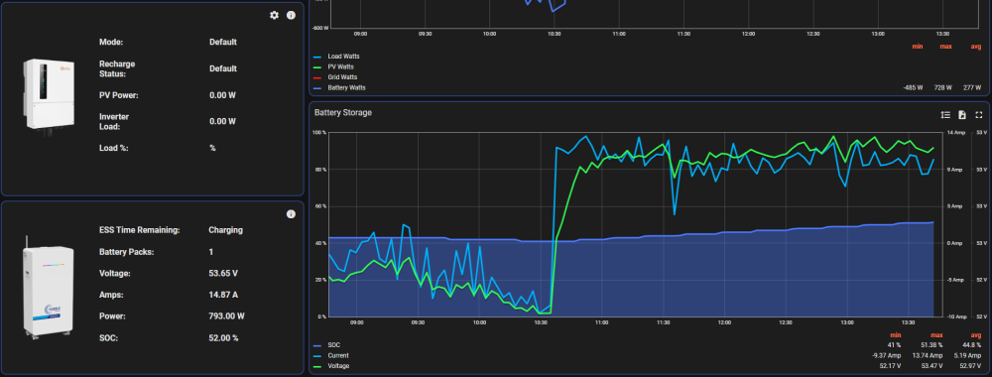Click Voltage avg value 52.97 V
The image size is (992, 377).
971,366
